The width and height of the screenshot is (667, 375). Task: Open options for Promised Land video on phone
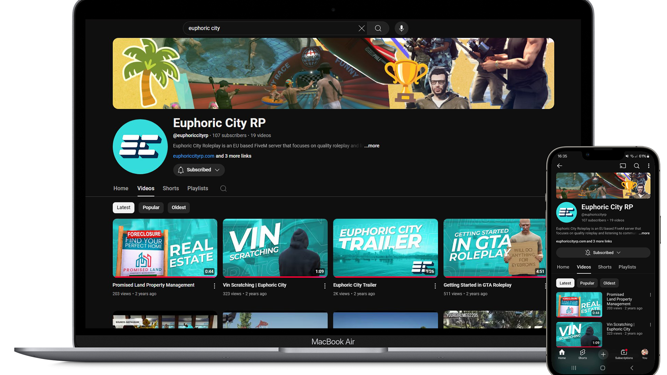coord(650,295)
